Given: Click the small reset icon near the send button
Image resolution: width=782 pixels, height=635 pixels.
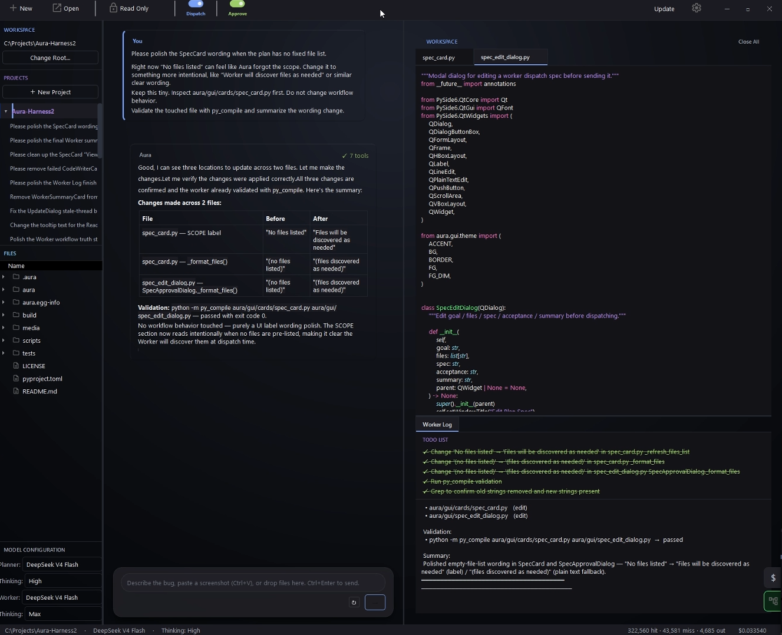Looking at the screenshot, I should point(354,602).
